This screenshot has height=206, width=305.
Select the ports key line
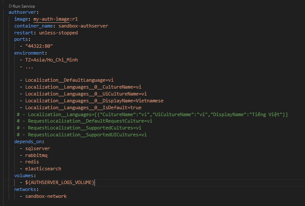(22, 39)
